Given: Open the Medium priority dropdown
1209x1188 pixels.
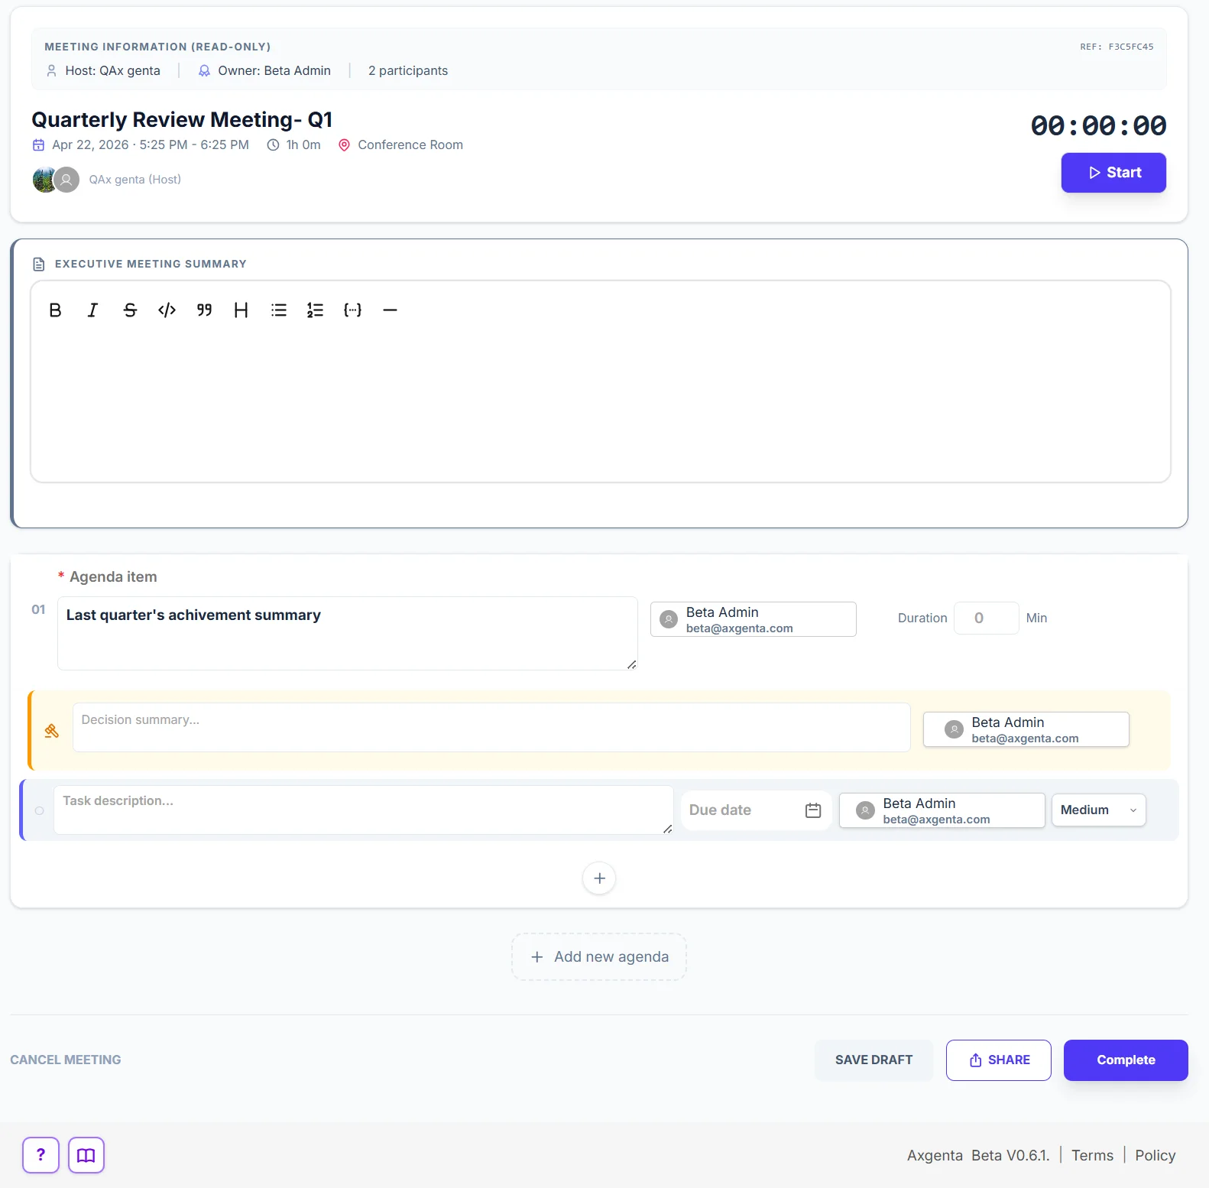Looking at the screenshot, I should 1098,810.
